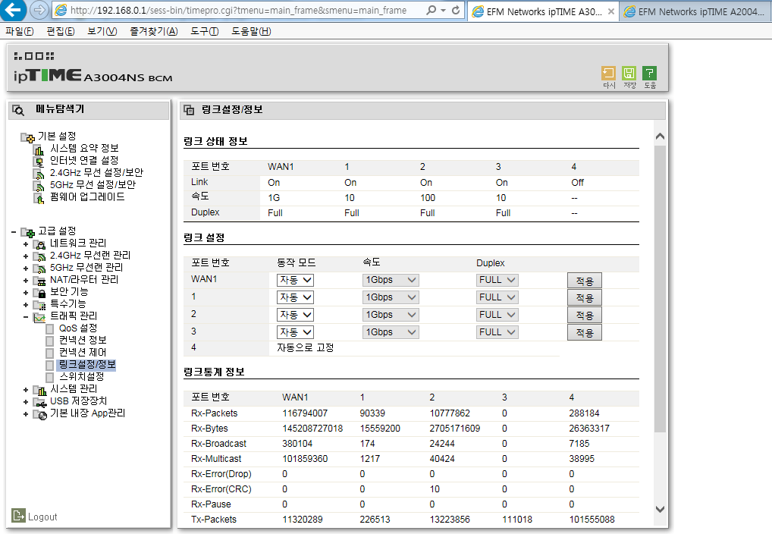Click the 펌웨어 업그레이드 icon

pos(39,198)
